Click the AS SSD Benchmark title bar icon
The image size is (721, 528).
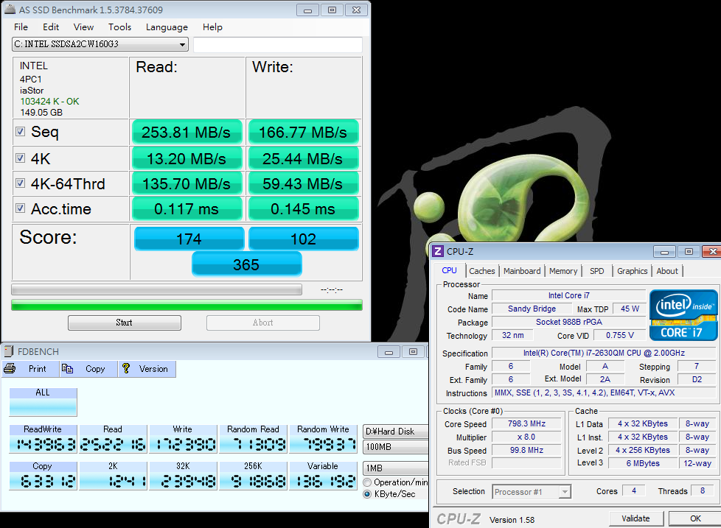(10, 9)
